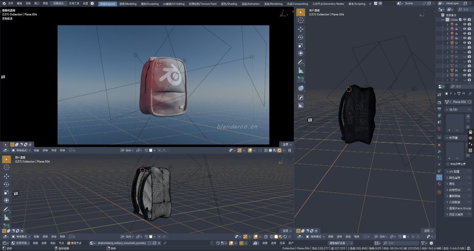Unlink the drakensberg world datablock with X
This screenshot has width=474, height=251.
click(x=159, y=243)
